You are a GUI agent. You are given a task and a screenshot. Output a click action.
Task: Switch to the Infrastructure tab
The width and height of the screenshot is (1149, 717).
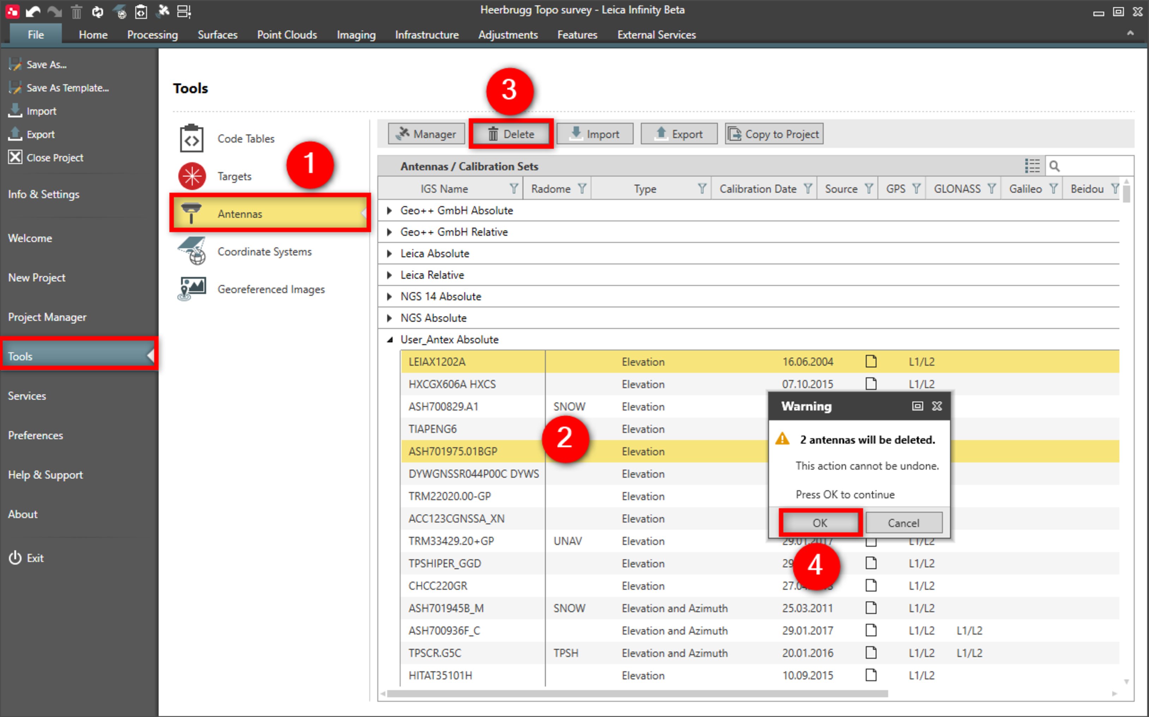[x=427, y=35]
